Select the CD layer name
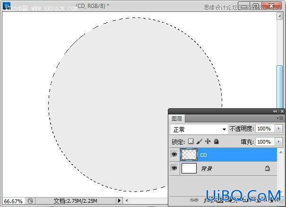Image resolution: width=286 pixels, height=207 pixels. (x=203, y=155)
